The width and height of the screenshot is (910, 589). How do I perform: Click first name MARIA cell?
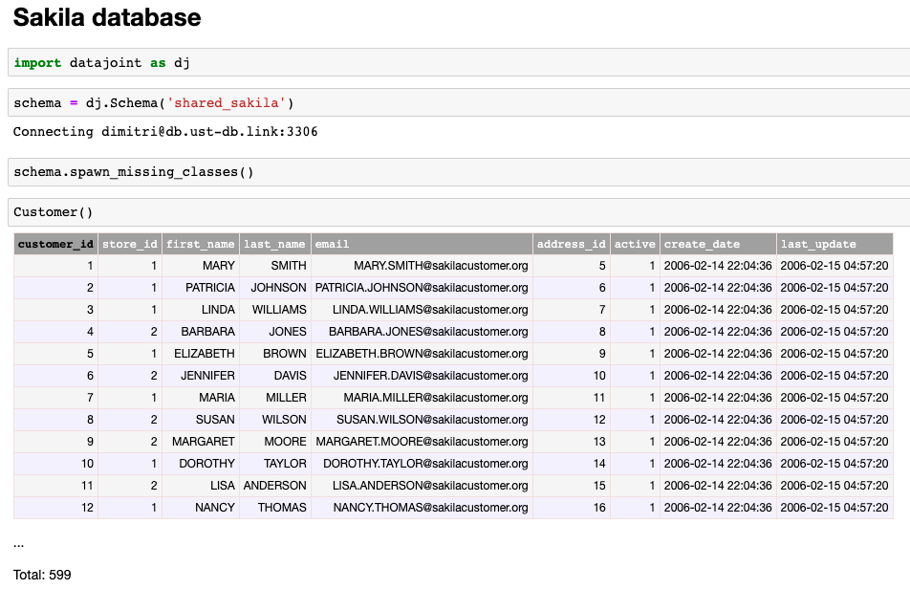click(200, 398)
